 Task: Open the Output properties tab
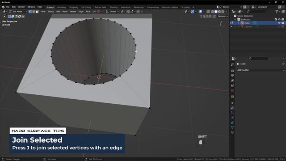tap(232, 76)
